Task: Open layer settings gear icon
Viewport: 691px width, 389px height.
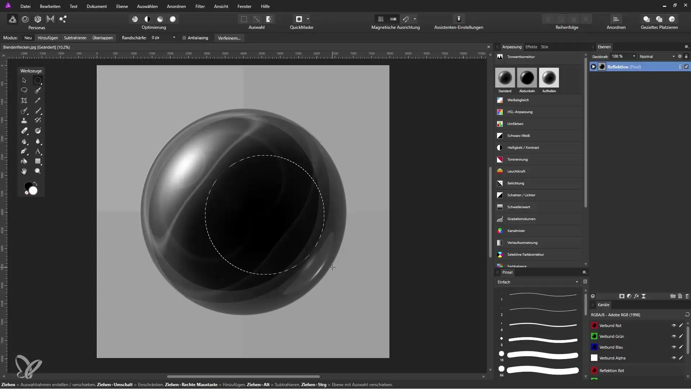Action: click(x=680, y=56)
